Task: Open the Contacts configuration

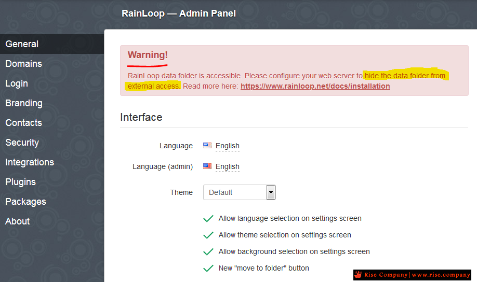Action: 52,123
